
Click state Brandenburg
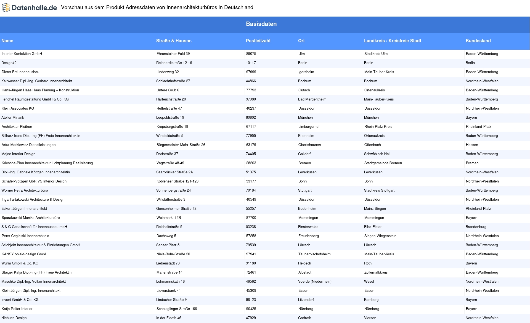476,227
